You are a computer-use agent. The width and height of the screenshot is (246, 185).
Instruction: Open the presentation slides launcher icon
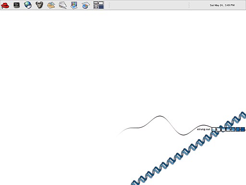point(74,5)
